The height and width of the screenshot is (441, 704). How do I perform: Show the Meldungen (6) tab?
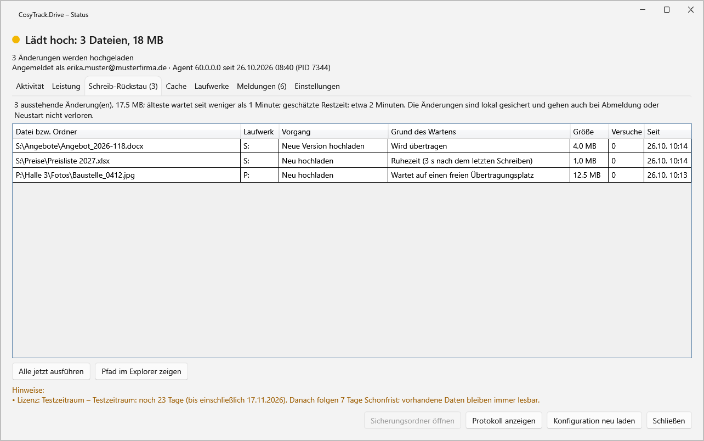[262, 86]
